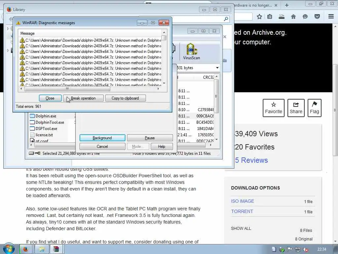Click the disabled Mode... button
338x254 pixels.
[x=138, y=147]
